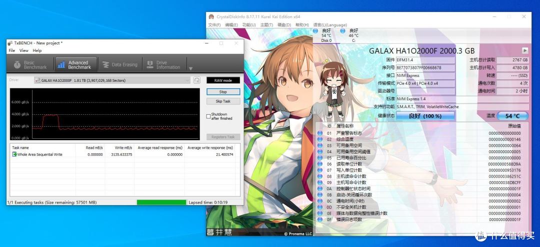Viewport: 540px width, 247px height.
Task: Click the 原始值 column header
Action: pyautogui.click(x=514, y=126)
